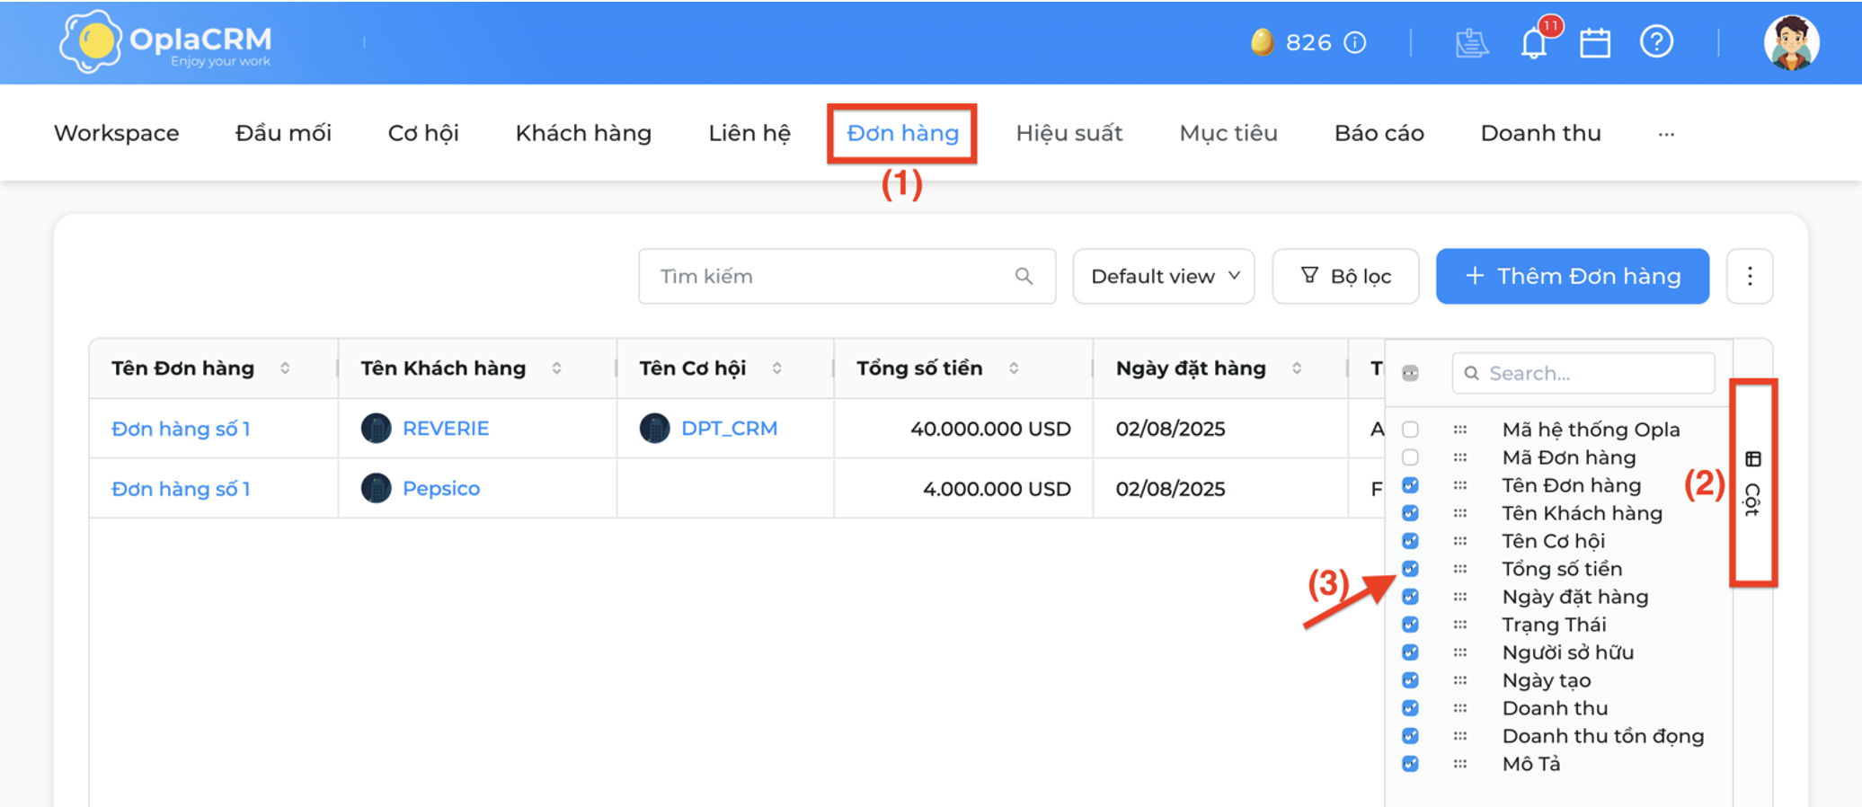Click drag handle icon for Tên Đơn hàng

tap(1460, 485)
